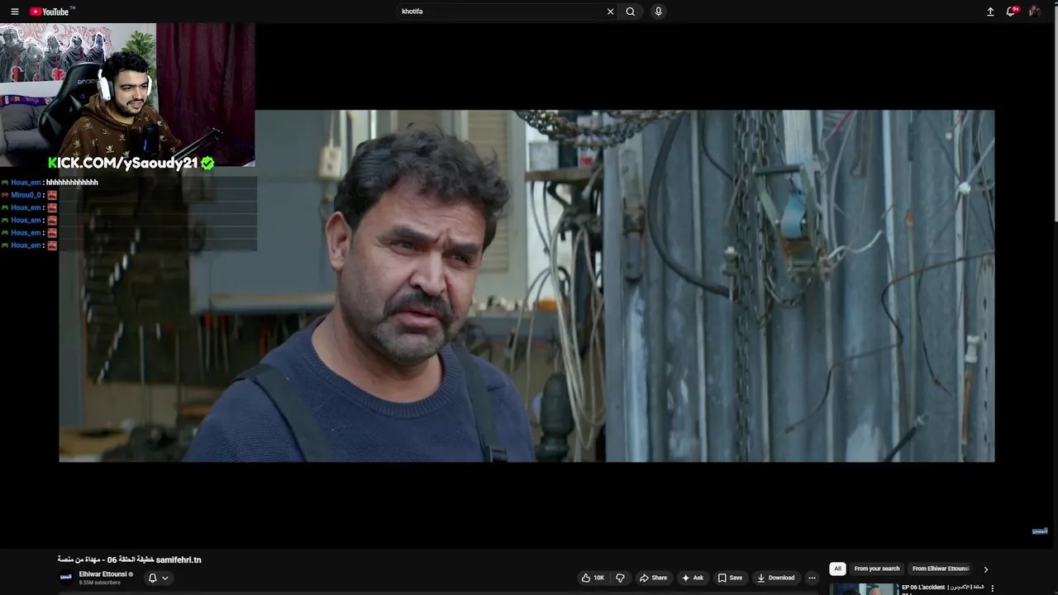Open options for EP 06 L'accident suggestion
The image size is (1058, 595).
click(x=992, y=588)
